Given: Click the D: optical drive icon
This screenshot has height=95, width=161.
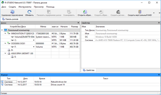Looking at the screenshot, I should [x=9, y=50].
